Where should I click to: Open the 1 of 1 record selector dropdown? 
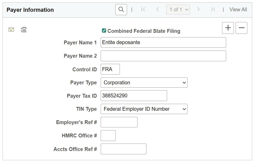(x=178, y=9)
